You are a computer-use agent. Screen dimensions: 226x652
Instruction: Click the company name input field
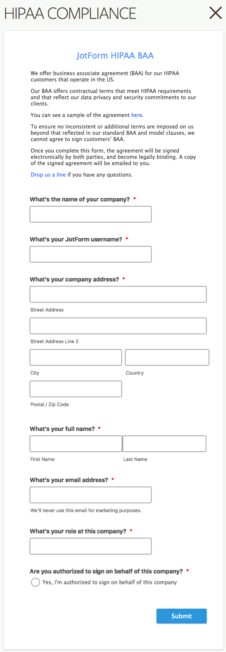90,214
